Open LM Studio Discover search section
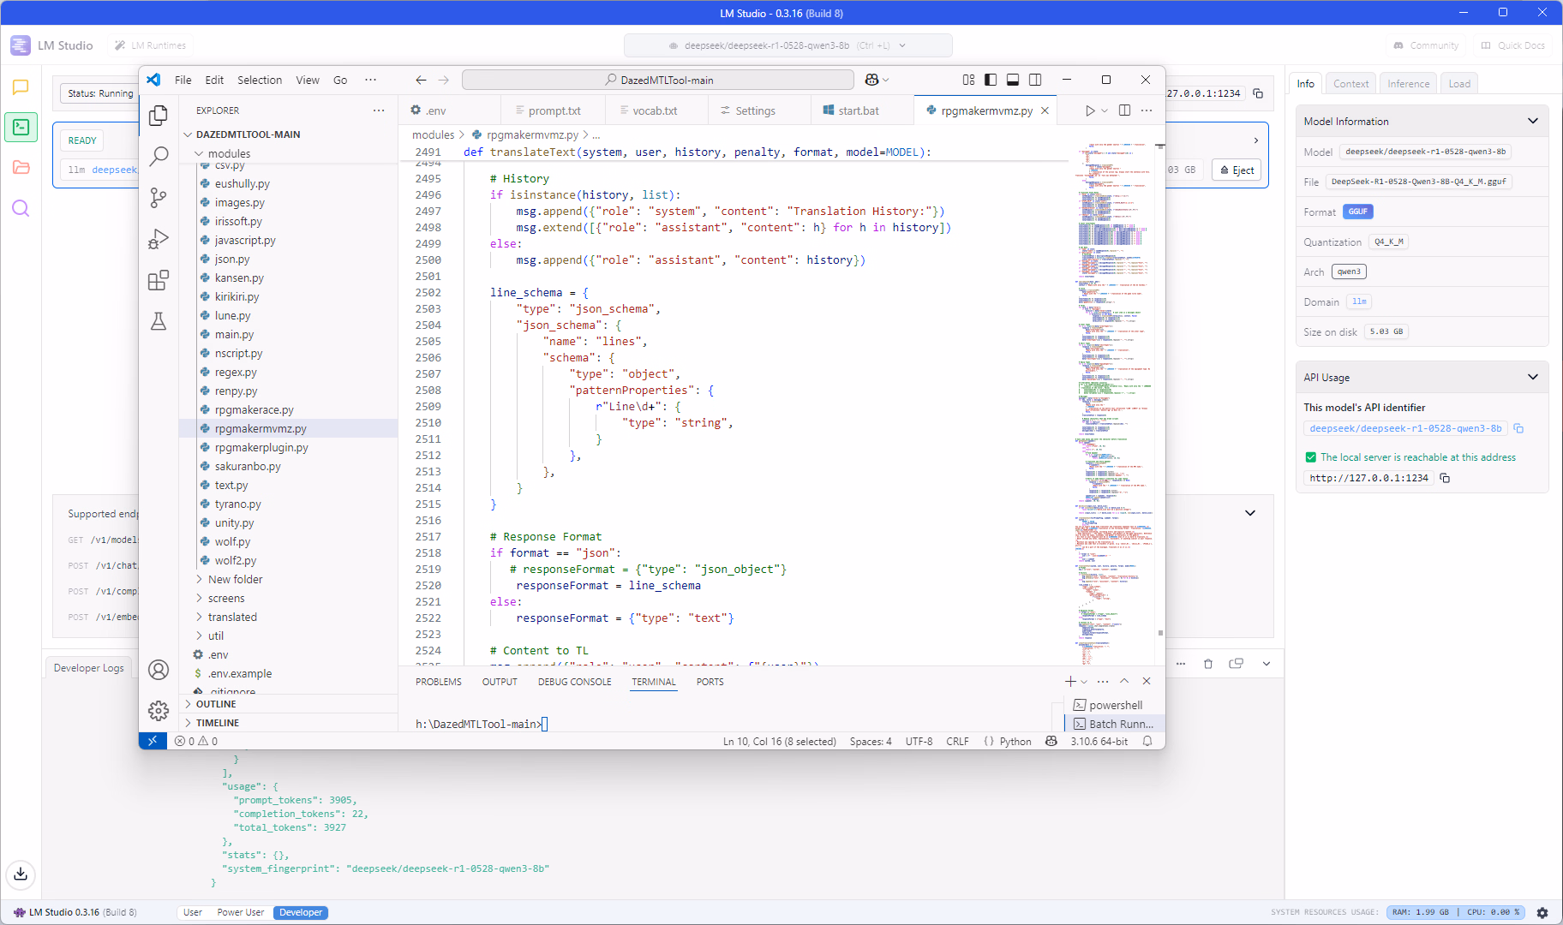 point(21,208)
